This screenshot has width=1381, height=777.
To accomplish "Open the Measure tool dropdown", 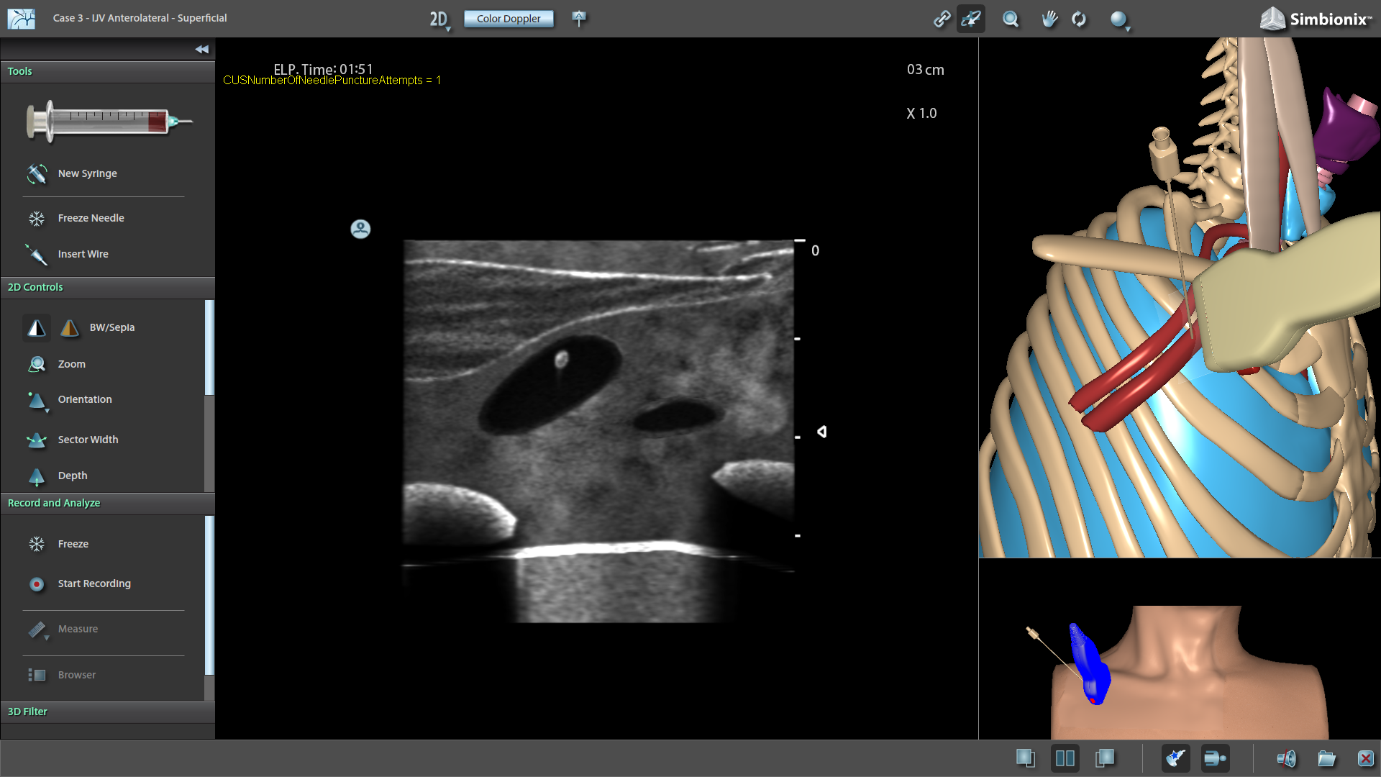I will 38,630.
